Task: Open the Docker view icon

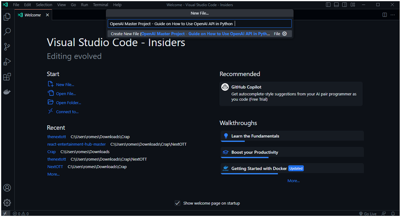Action: [x=7, y=92]
